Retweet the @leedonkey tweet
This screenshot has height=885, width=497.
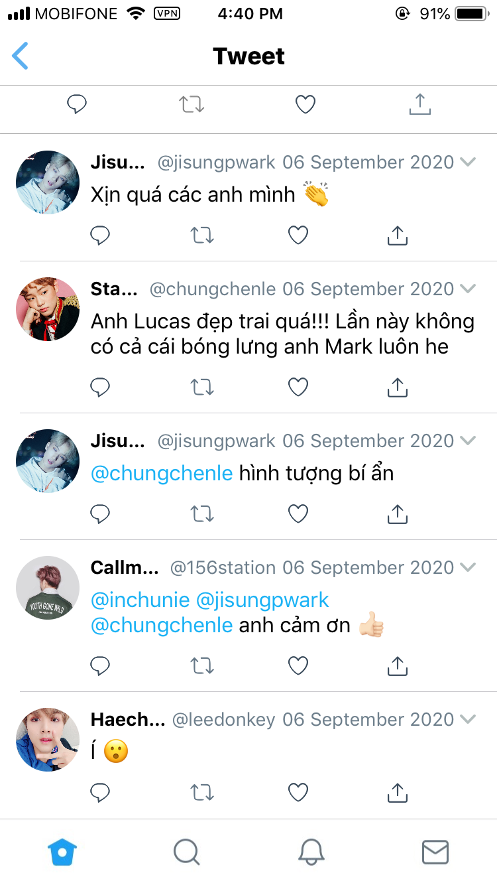202,791
